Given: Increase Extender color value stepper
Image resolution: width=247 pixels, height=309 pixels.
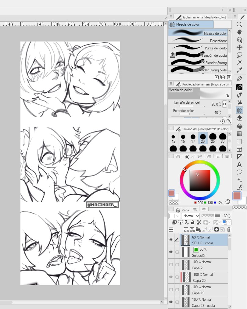Looking at the screenshot, I should [220, 111].
